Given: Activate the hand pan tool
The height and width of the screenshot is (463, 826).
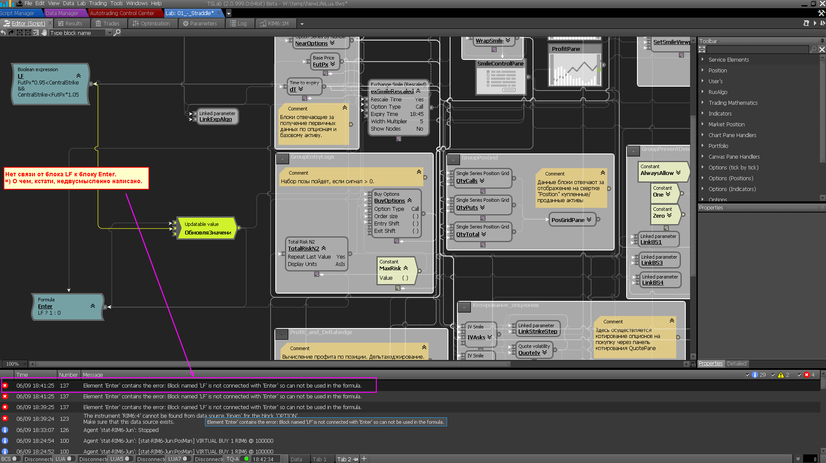Looking at the screenshot, I should [x=44, y=33].
